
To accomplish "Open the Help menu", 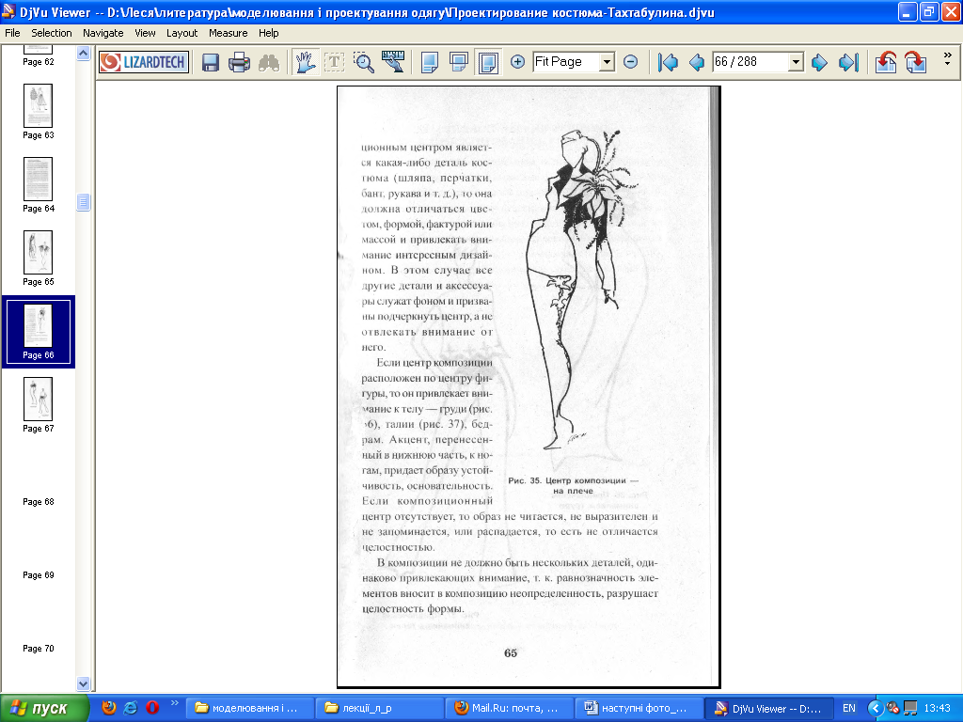I will [268, 33].
